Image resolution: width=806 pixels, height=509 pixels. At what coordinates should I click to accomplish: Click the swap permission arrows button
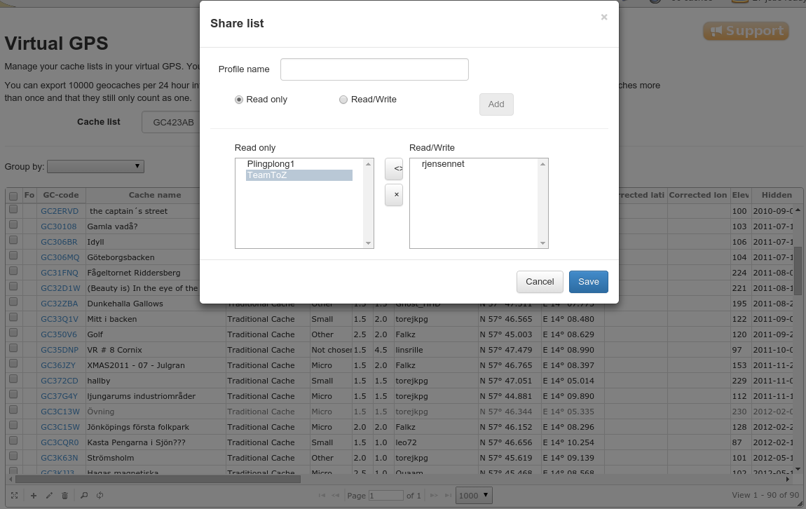394,169
